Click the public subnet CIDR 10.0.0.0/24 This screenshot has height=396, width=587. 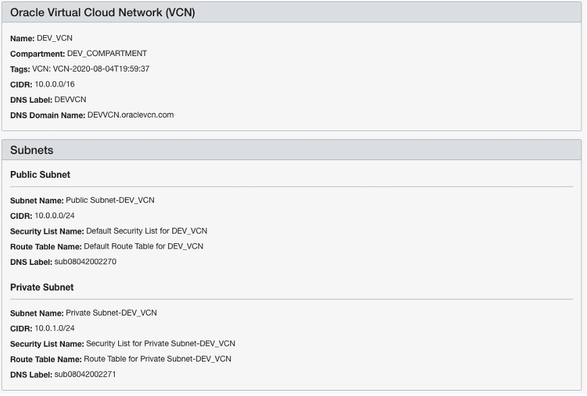pos(55,216)
